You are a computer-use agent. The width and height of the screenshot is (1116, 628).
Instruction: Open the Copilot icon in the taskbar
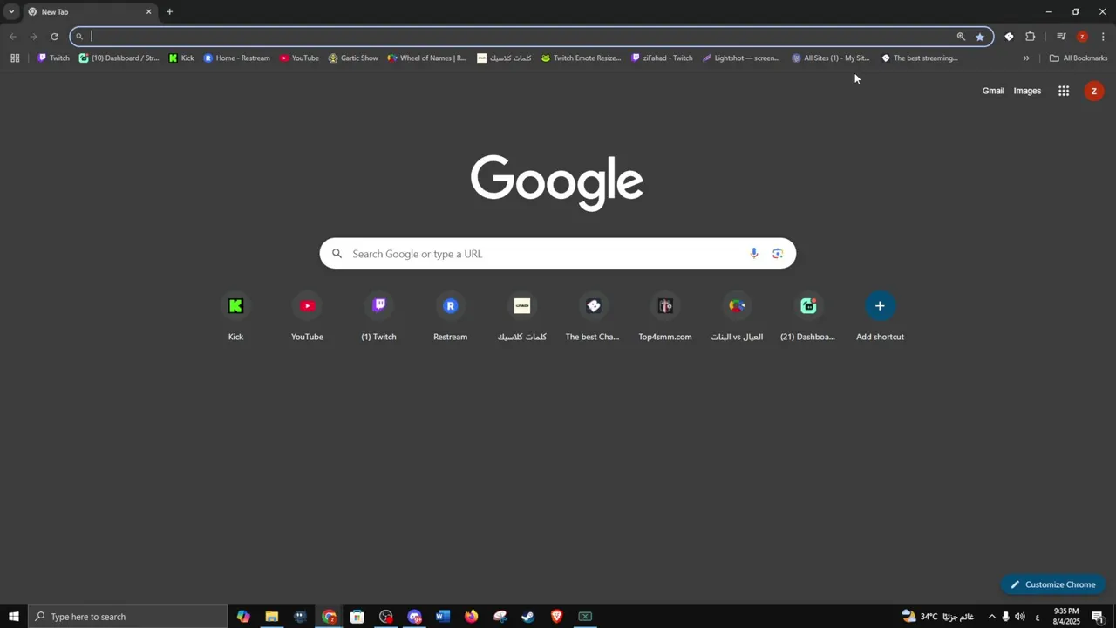243,617
